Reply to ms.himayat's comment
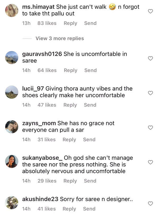 (x=70, y=23)
